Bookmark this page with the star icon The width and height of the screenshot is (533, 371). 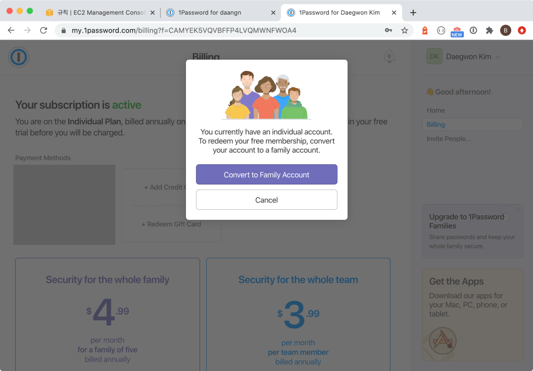[x=404, y=31]
